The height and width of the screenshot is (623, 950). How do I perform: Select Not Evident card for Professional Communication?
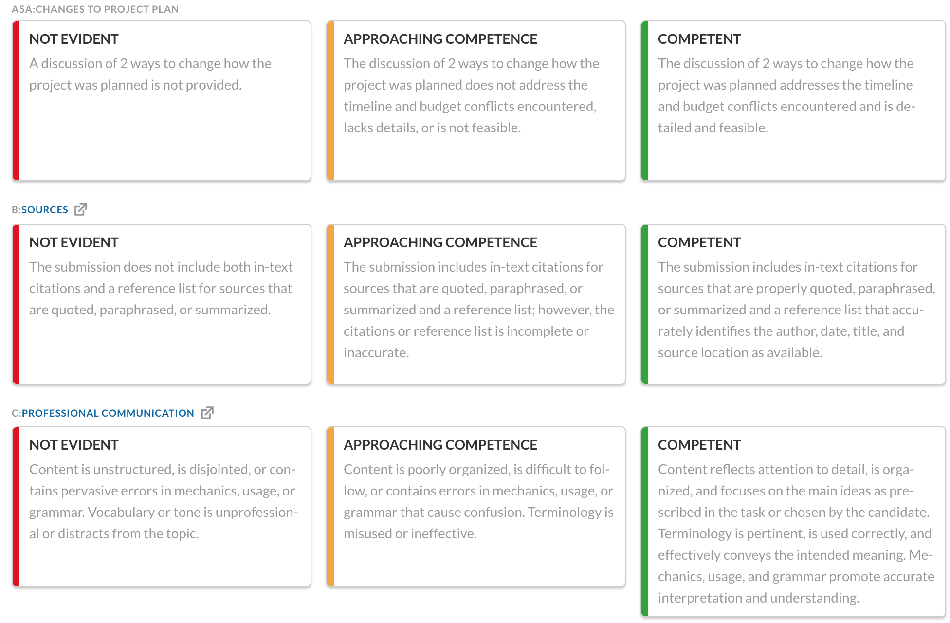click(x=162, y=507)
